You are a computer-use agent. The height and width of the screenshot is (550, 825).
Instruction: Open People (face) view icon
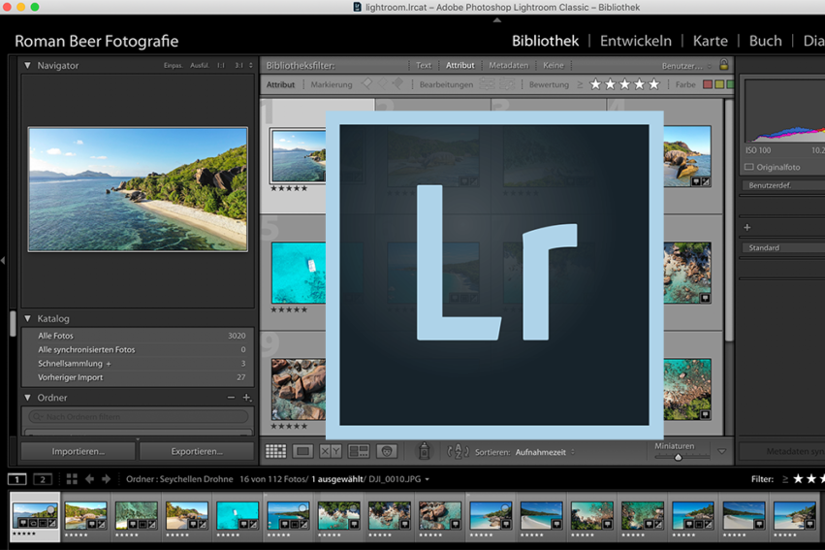point(386,451)
